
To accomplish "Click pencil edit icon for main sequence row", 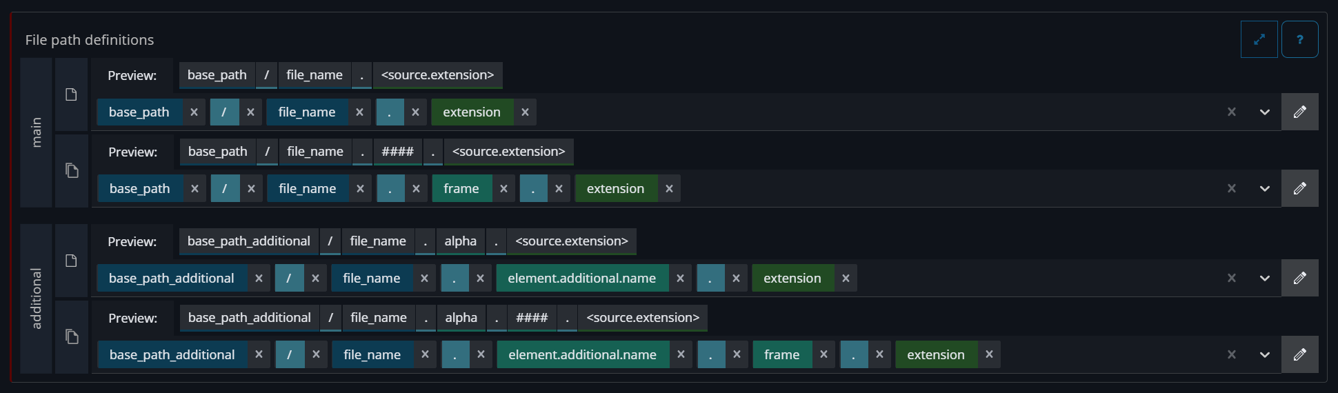I will coord(1299,188).
